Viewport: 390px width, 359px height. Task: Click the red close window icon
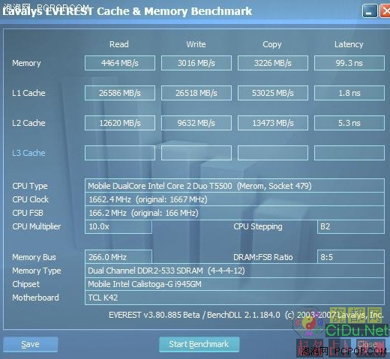coord(385,11)
